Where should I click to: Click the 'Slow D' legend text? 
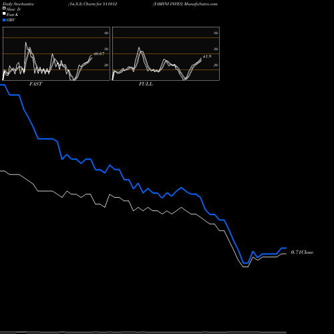[13, 9]
